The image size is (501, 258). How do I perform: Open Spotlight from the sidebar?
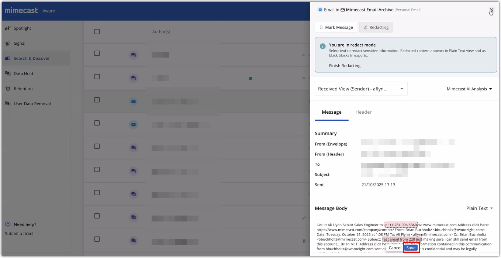(22, 28)
